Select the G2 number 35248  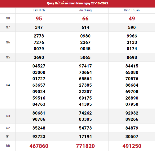point(39,128)
